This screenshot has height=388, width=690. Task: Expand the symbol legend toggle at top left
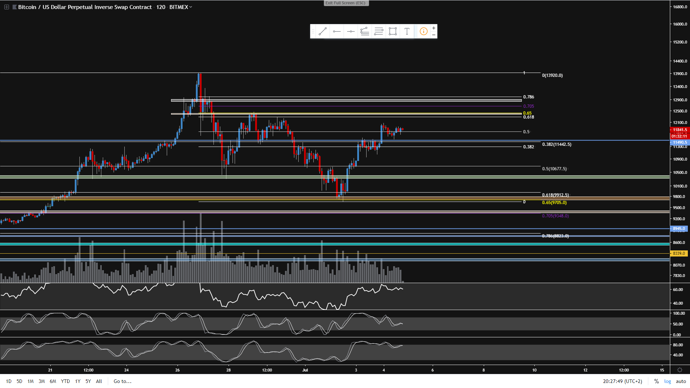click(x=6, y=7)
